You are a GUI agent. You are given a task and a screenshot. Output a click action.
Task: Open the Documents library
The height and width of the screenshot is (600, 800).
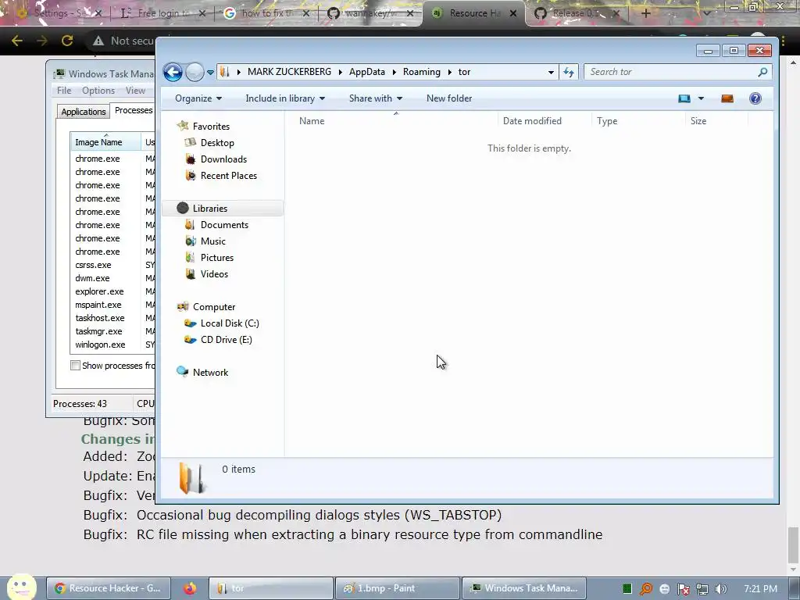coord(224,225)
